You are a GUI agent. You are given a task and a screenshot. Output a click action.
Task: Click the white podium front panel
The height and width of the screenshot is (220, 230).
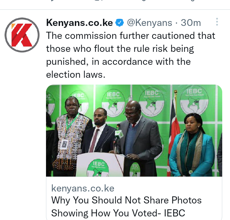(x=100, y=165)
